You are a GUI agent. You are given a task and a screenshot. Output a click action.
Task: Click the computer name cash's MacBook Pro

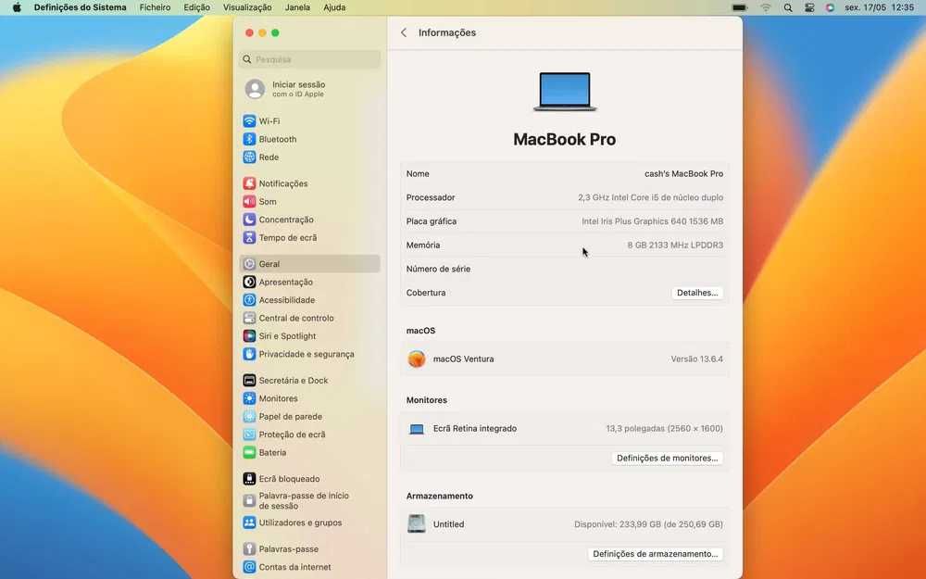tap(684, 174)
